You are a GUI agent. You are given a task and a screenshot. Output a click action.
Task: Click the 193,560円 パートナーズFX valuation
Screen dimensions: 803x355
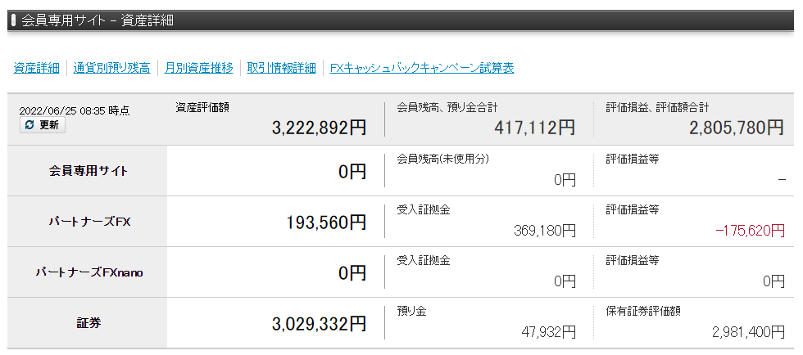click(326, 222)
